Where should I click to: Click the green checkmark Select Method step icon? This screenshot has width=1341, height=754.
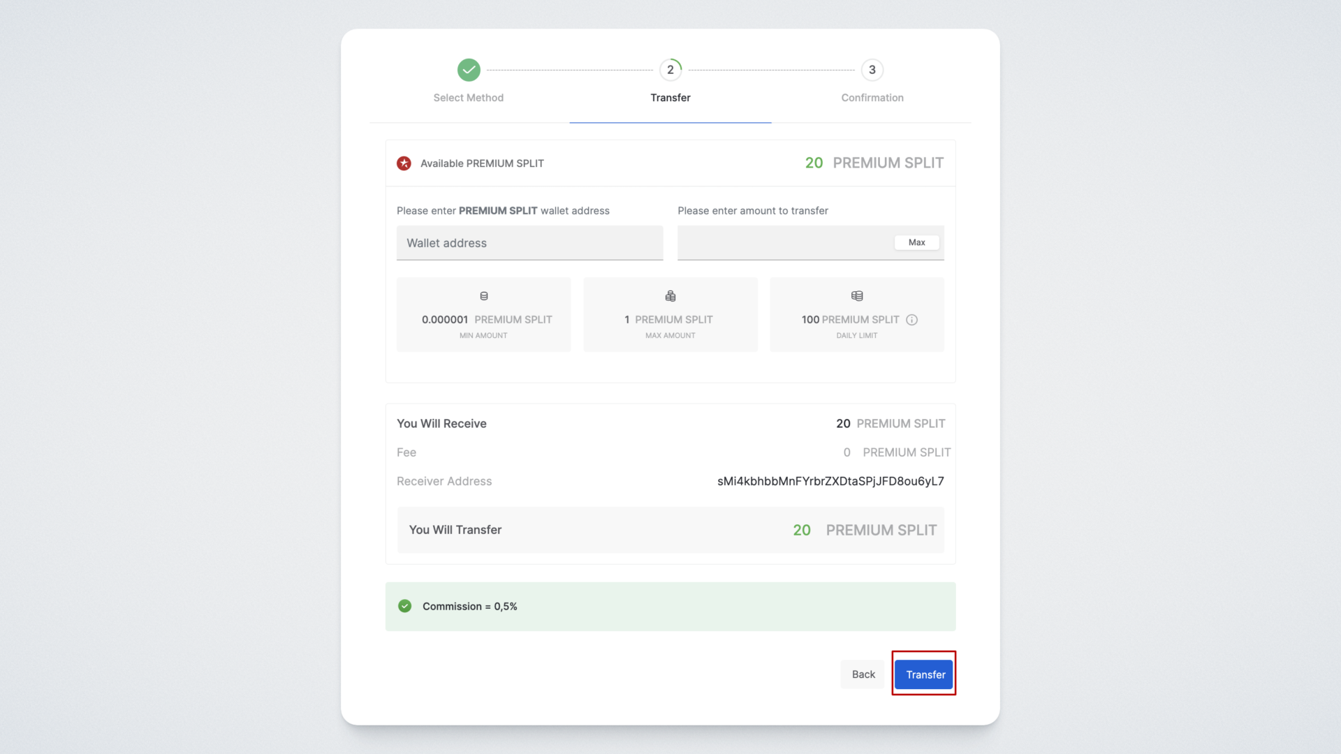469,70
